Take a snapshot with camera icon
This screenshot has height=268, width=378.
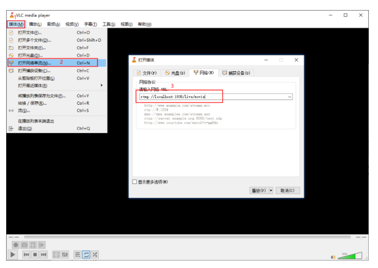tap(24, 245)
